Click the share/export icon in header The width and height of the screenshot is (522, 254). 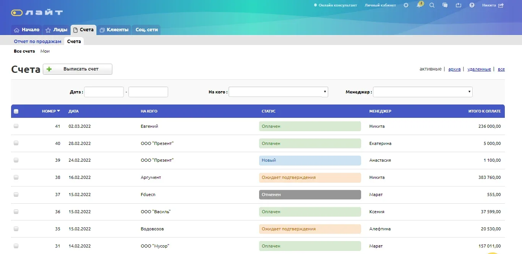(x=459, y=5)
